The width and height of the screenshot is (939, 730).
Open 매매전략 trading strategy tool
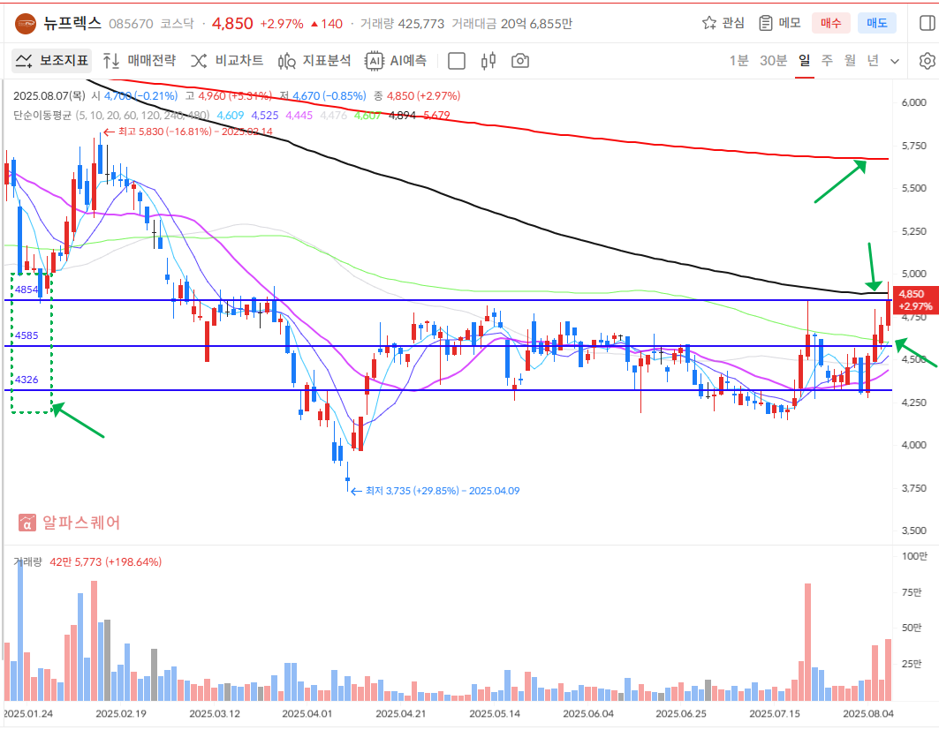pyautogui.click(x=139, y=60)
